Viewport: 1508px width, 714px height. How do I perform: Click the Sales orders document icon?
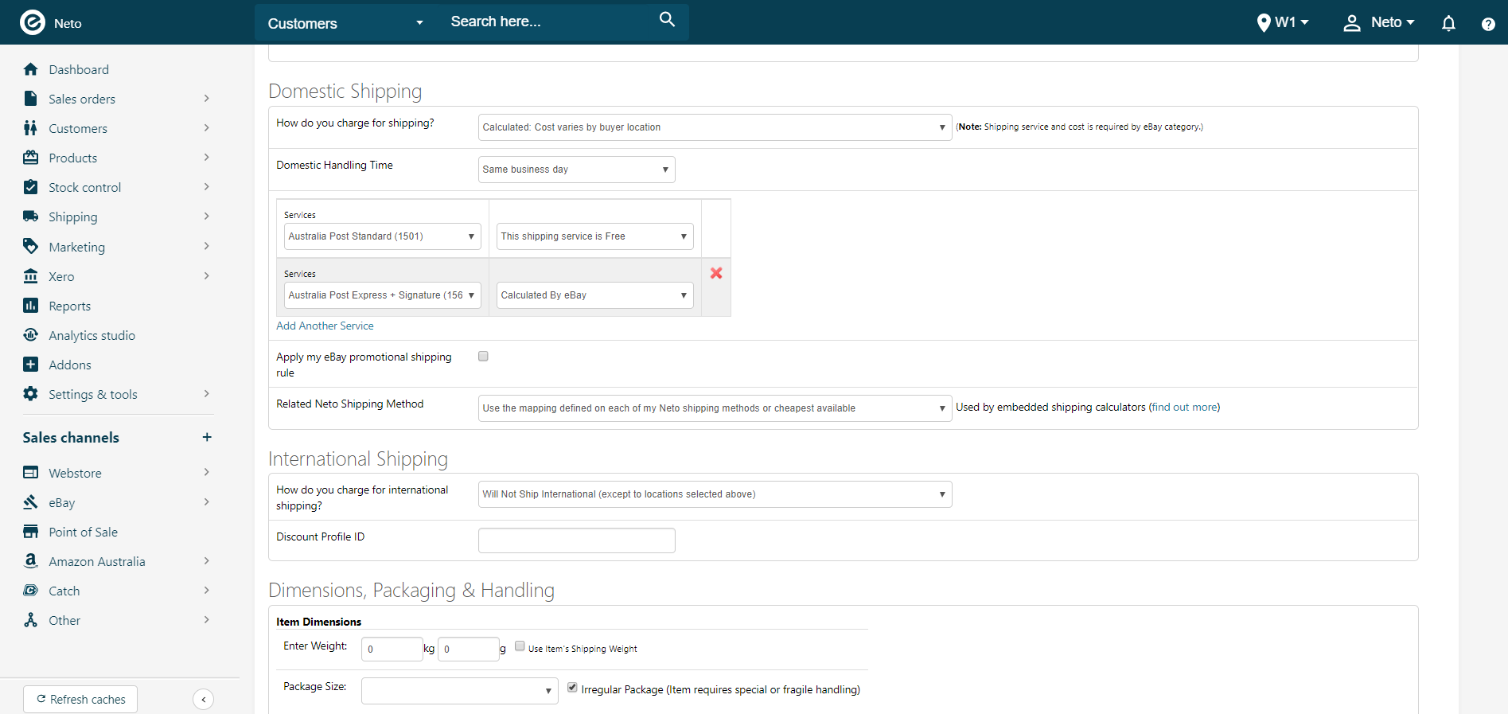tap(31, 99)
